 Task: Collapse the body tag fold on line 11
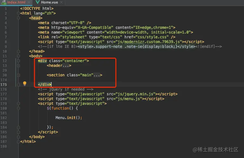pos(18,56)
